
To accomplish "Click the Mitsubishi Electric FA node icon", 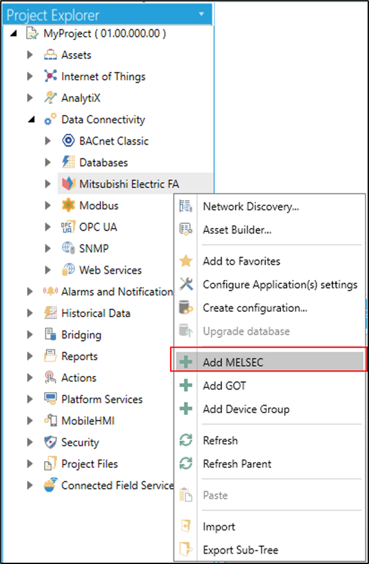I will coord(69,184).
